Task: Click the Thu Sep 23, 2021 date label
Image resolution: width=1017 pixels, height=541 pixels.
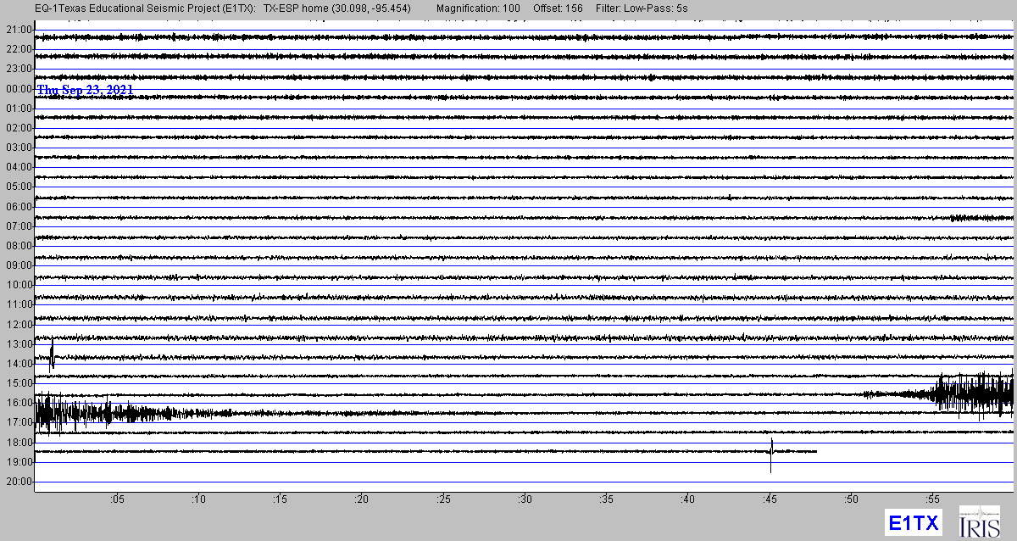Action: point(85,89)
